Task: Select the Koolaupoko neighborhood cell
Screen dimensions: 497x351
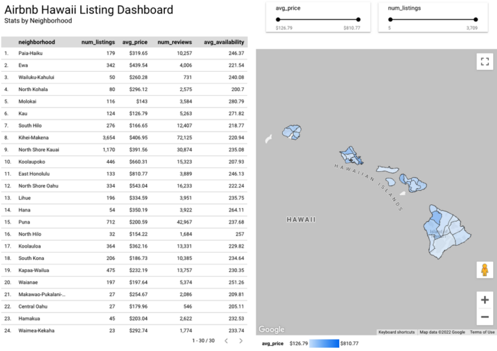Action: (x=32, y=162)
